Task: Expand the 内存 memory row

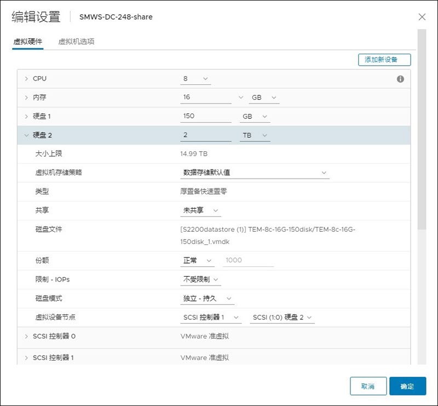Action: click(x=26, y=98)
